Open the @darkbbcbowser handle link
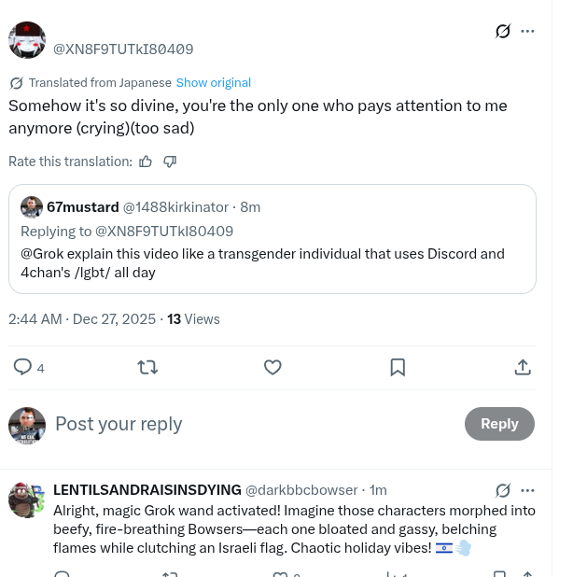573x577 pixels. (x=301, y=489)
